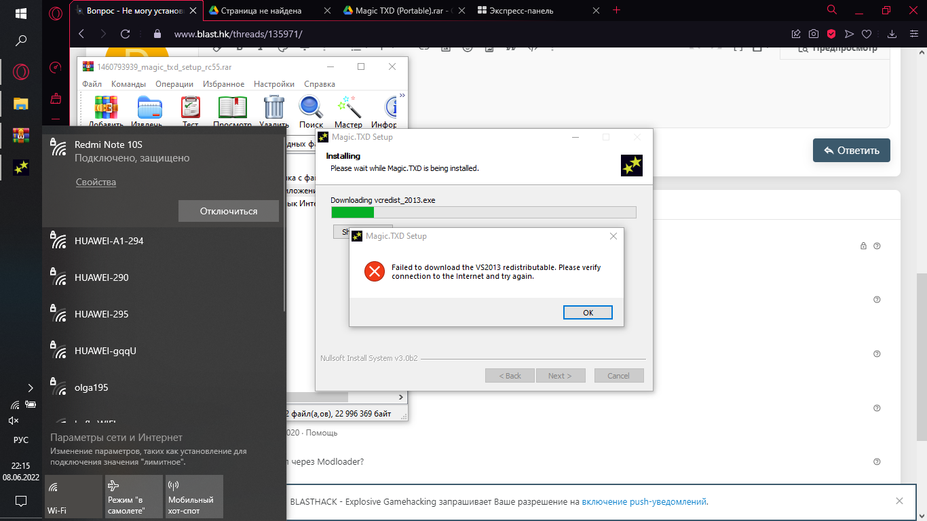Open the Свойства link under Redmi Note 10S
Screen dimensions: 927x521
pyautogui.click(x=96, y=182)
